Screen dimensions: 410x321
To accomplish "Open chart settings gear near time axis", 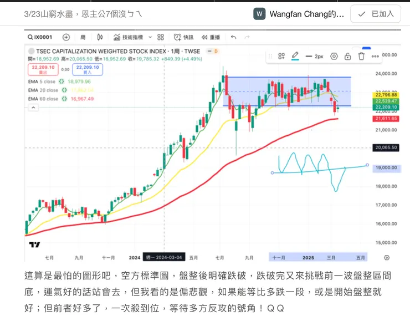I will pos(387,258).
